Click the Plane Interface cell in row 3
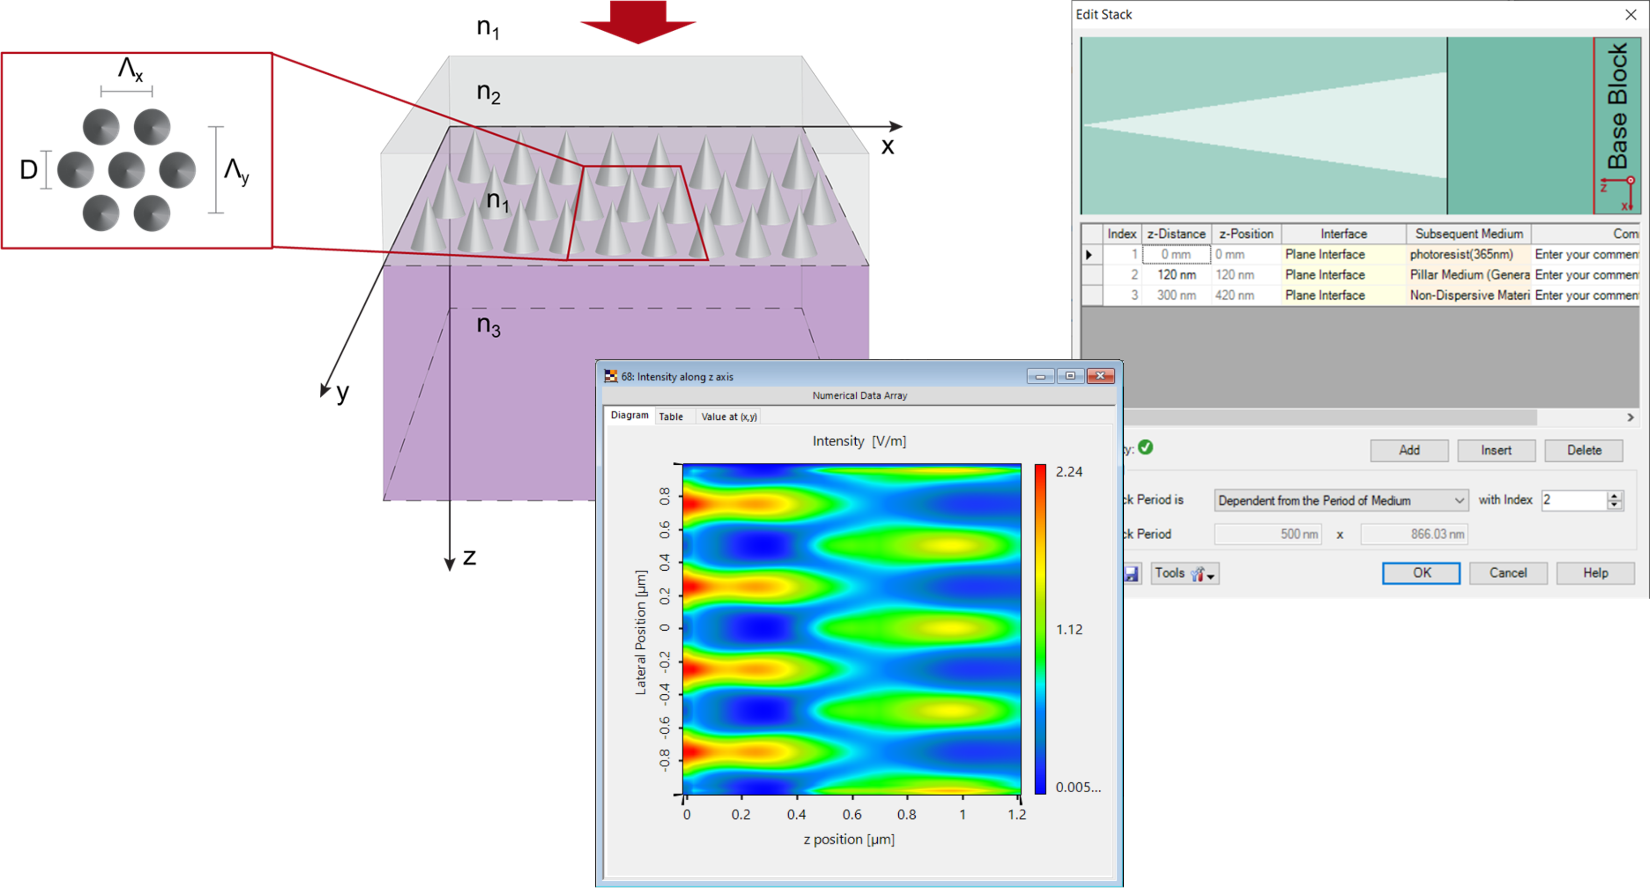This screenshot has width=1650, height=888. pyautogui.click(x=1343, y=295)
